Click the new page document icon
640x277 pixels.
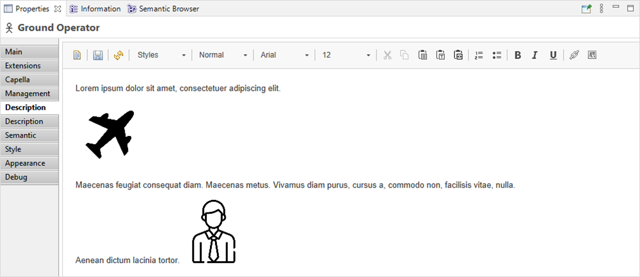pyautogui.click(x=77, y=56)
